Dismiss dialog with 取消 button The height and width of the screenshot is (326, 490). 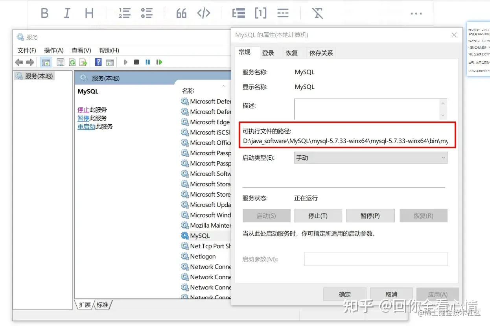tap(391, 294)
